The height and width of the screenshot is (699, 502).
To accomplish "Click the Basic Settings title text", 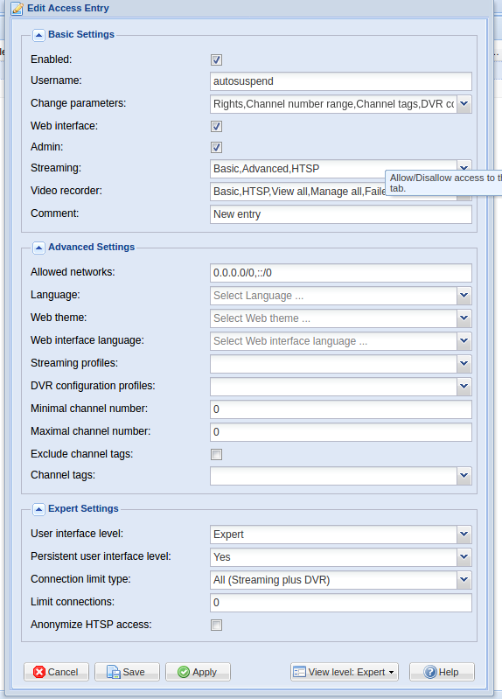I will (81, 34).
